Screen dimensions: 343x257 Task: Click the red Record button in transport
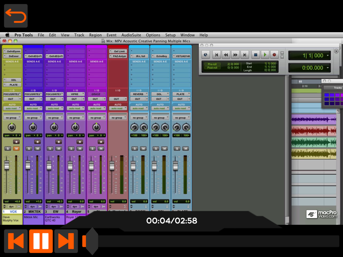[x=274, y=54]
